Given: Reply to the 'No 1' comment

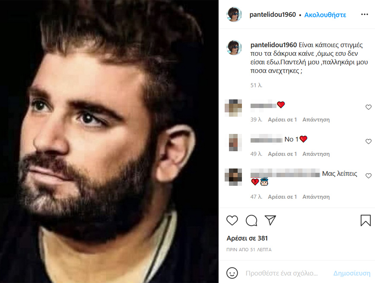Looking at the screenshot, I should 316,154.
